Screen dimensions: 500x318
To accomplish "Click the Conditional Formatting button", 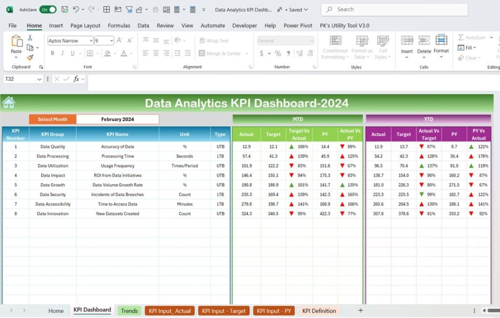I will pos(335,47).
